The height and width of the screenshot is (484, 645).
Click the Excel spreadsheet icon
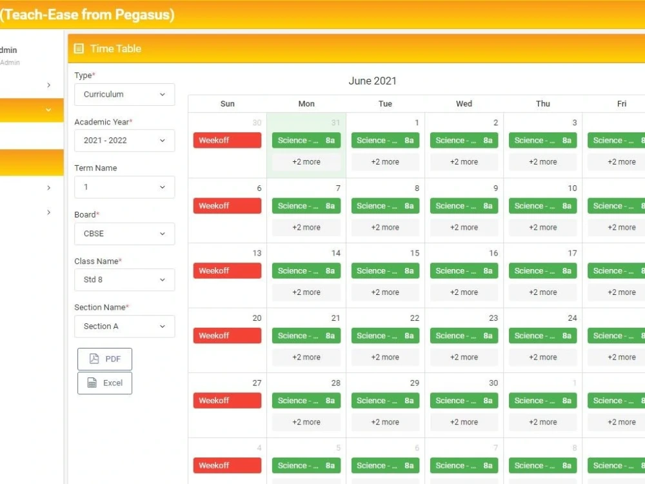[x=92, y=383]
